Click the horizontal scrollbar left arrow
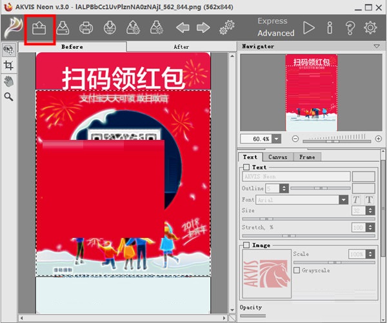The height and width of the screenshot is (323, 387). click(22, 318)
